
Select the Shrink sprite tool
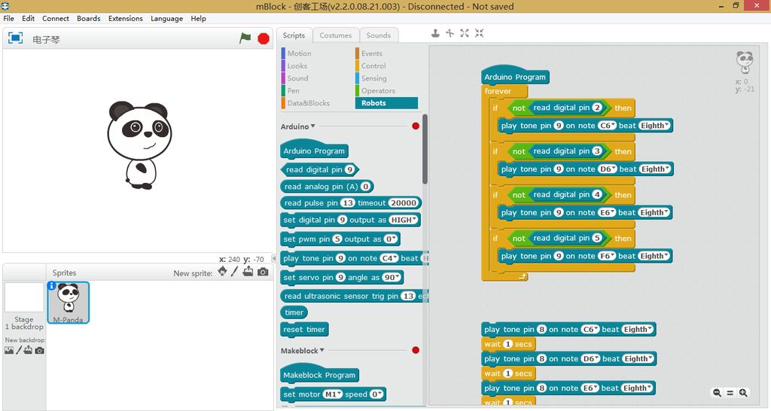pyautogui.click(x=479, y=33)
